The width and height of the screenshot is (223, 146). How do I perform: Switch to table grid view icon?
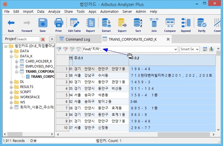click(205, 49)
